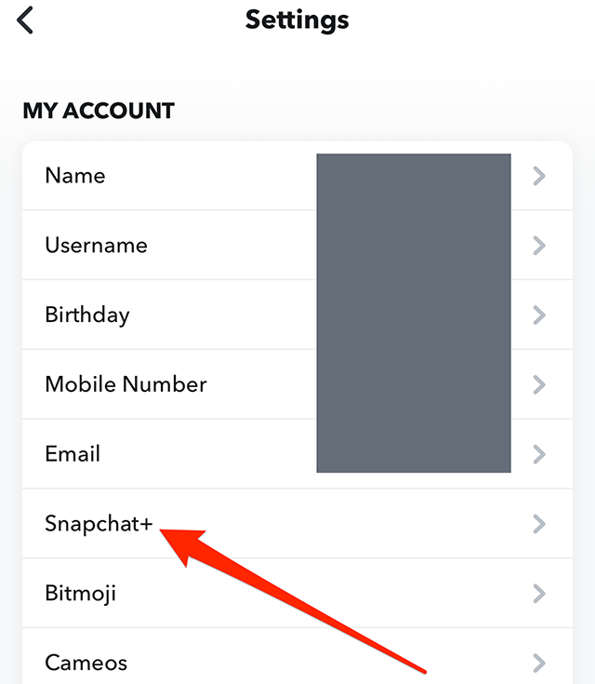Click the chevron beside Name

click(x=539, y=176)
